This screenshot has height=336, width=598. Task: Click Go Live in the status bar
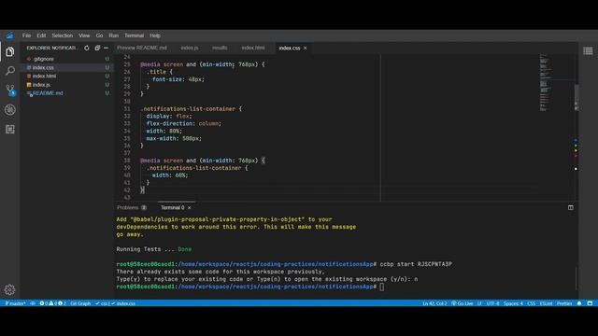[463, 303]
